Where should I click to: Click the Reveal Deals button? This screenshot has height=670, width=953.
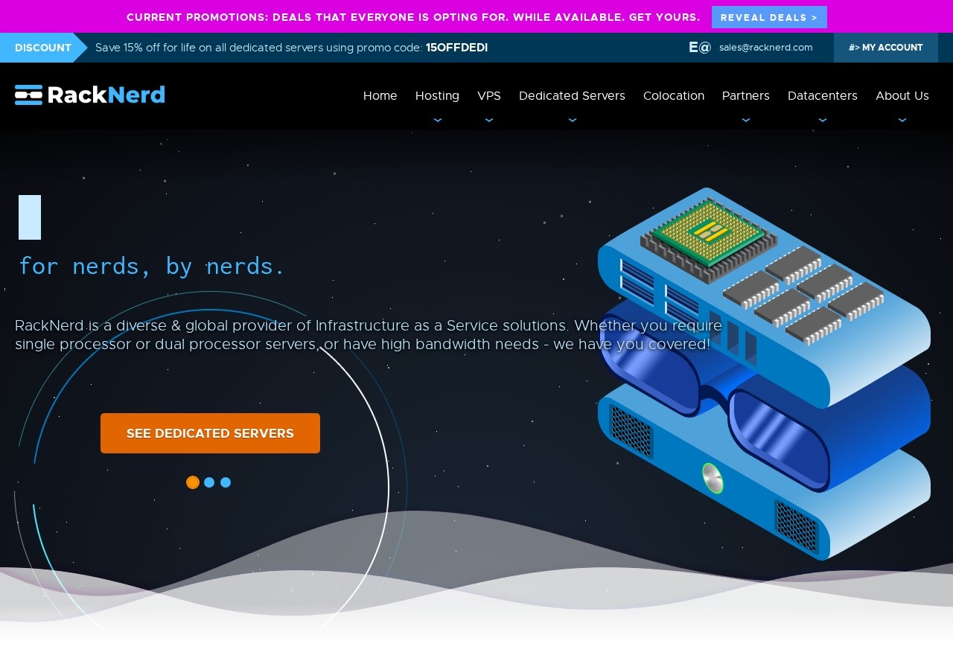point(769,17)
